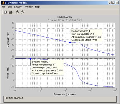Image resolution: width=120 pixels, height=104 pixels.
Task: Click 'From: Input Point To: Output Point' subtitle
Action: [x=64, y=20]
